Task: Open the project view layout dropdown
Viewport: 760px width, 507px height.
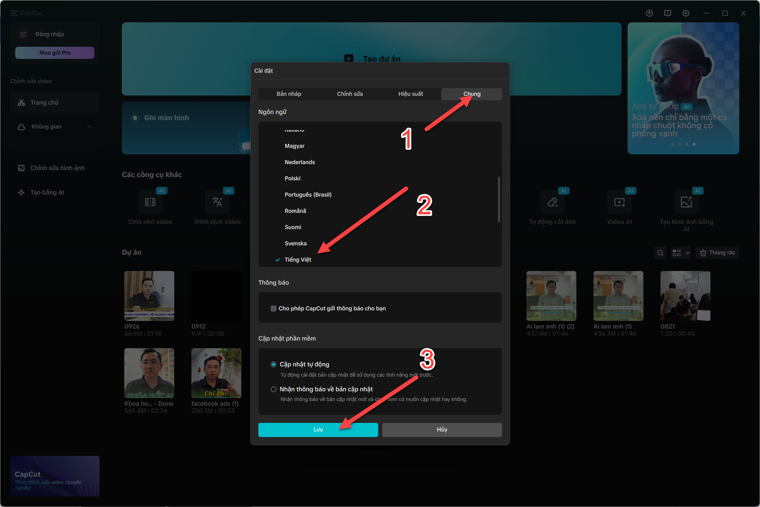Action: coord(680,253)
